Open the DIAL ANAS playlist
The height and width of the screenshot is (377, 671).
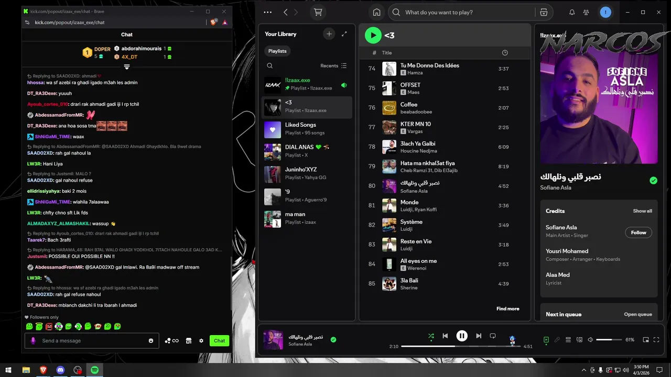point(307,152)
